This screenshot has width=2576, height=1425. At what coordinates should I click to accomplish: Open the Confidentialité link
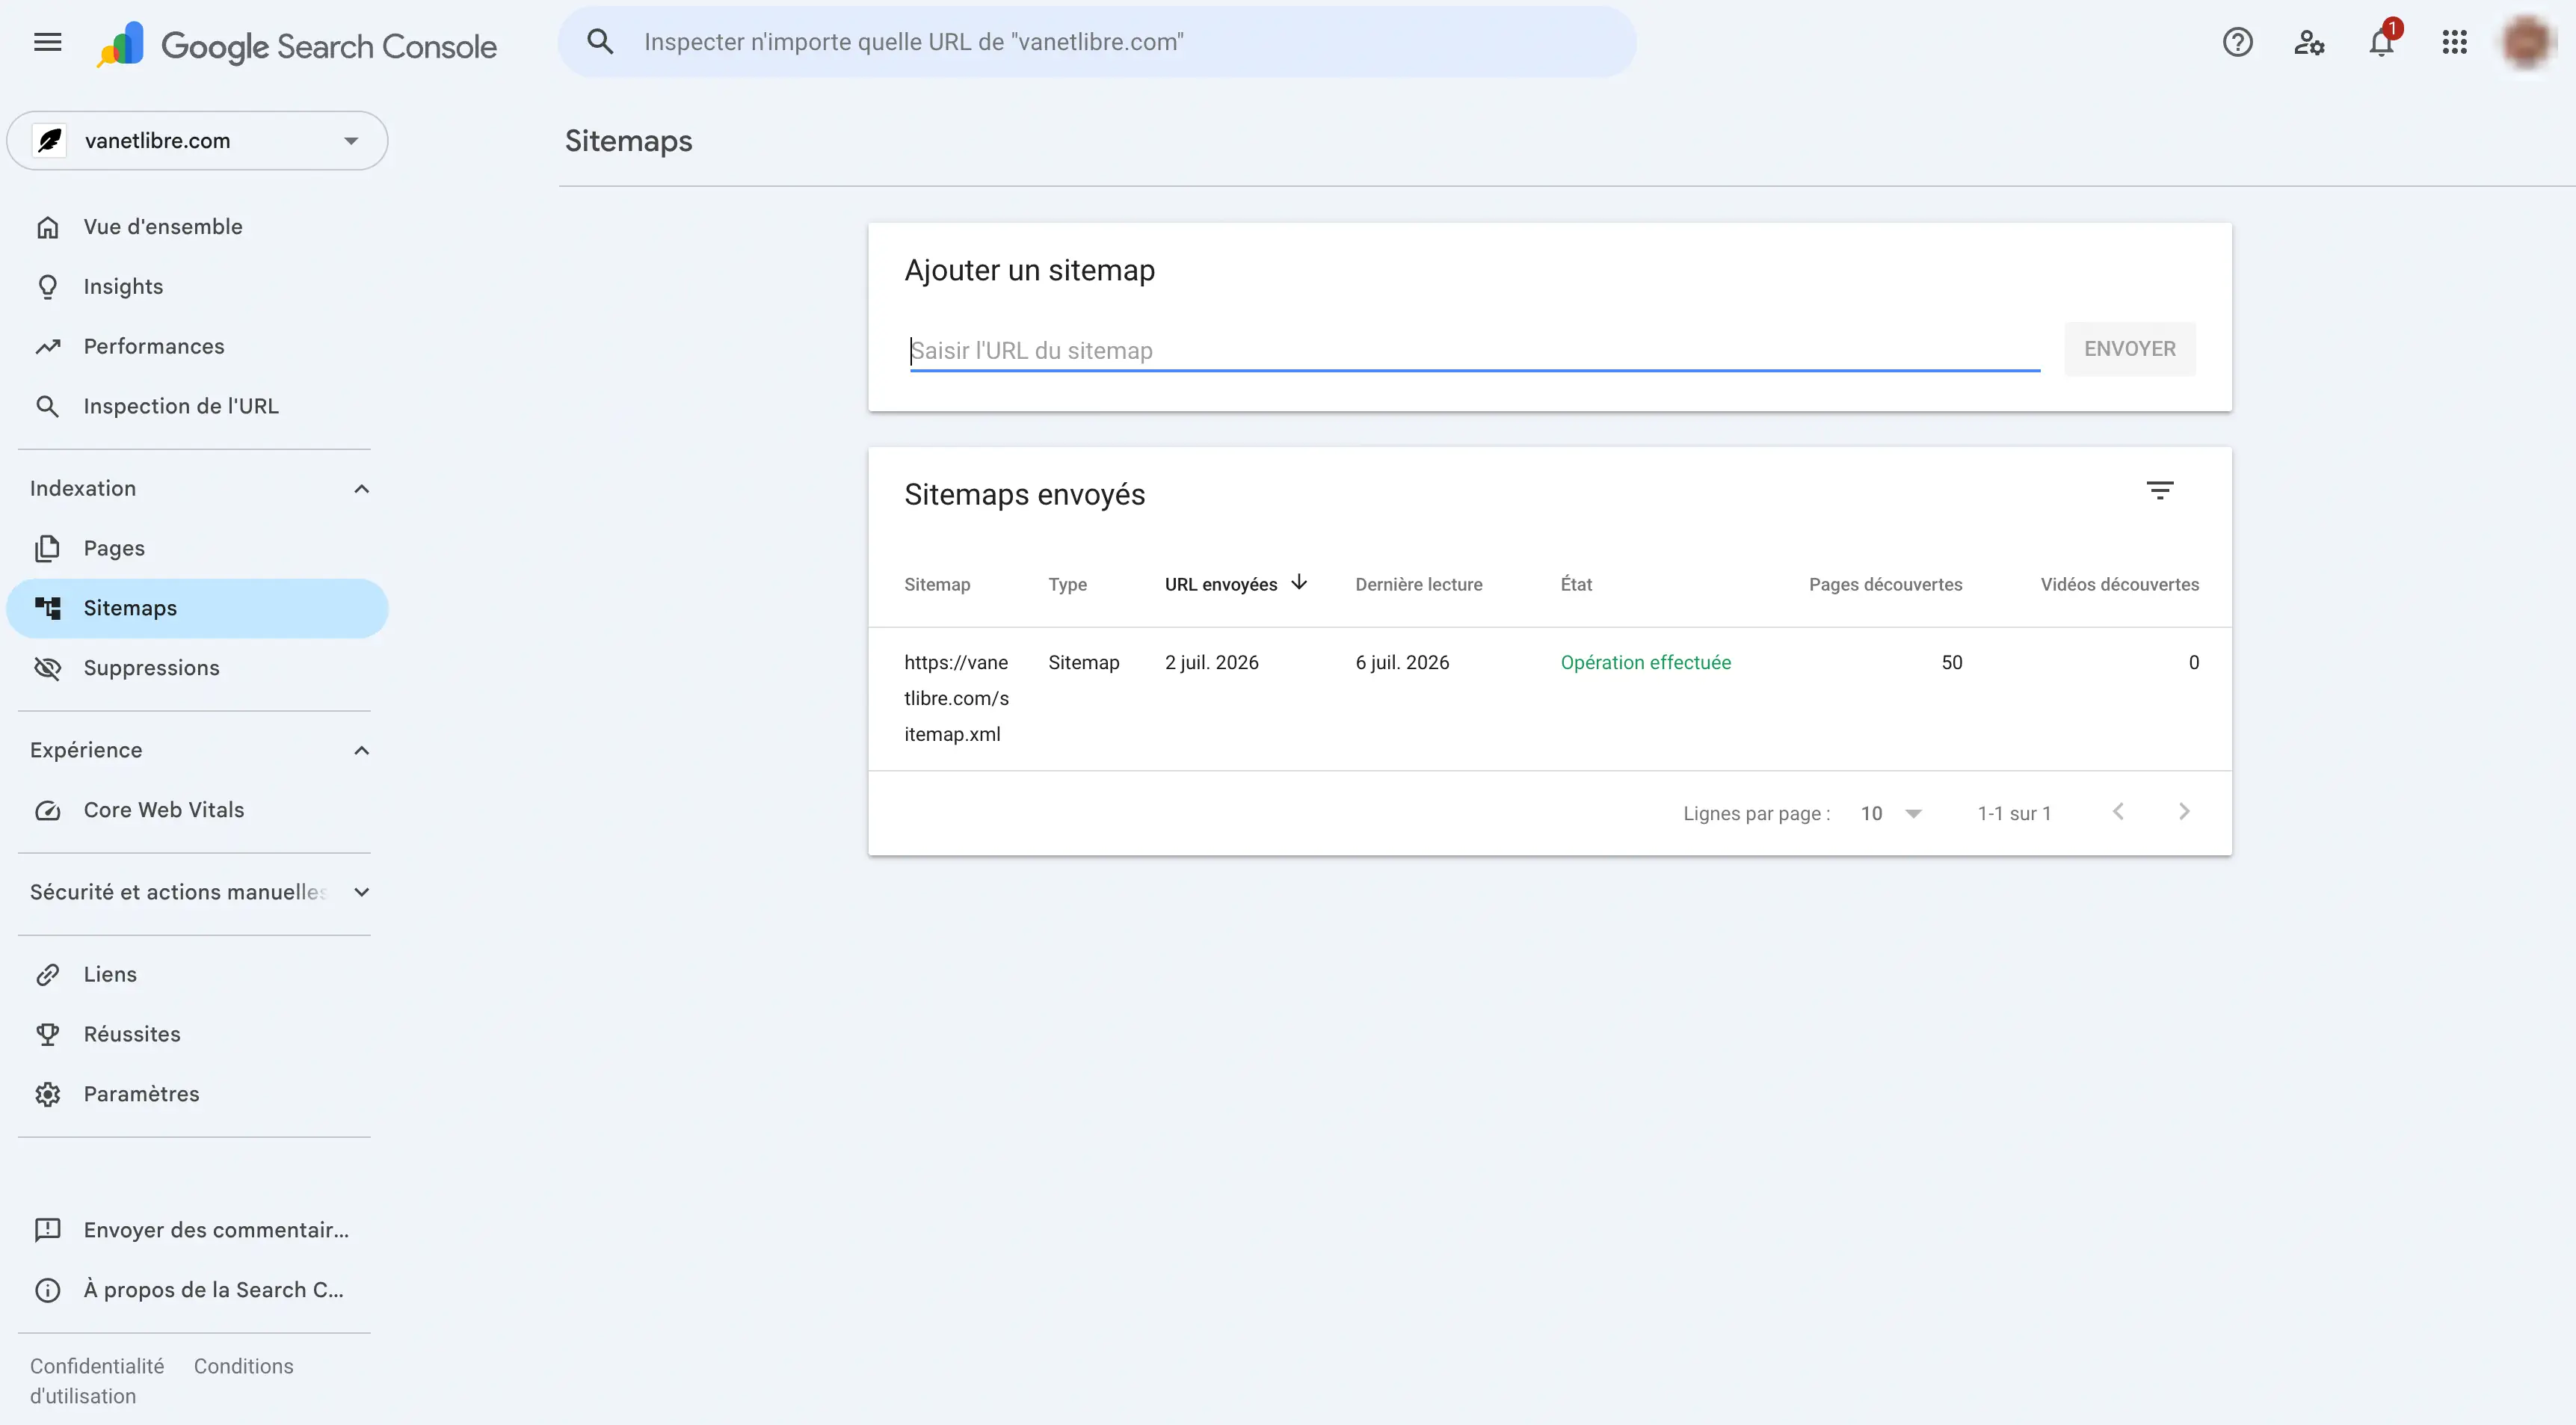(97, 1367)
